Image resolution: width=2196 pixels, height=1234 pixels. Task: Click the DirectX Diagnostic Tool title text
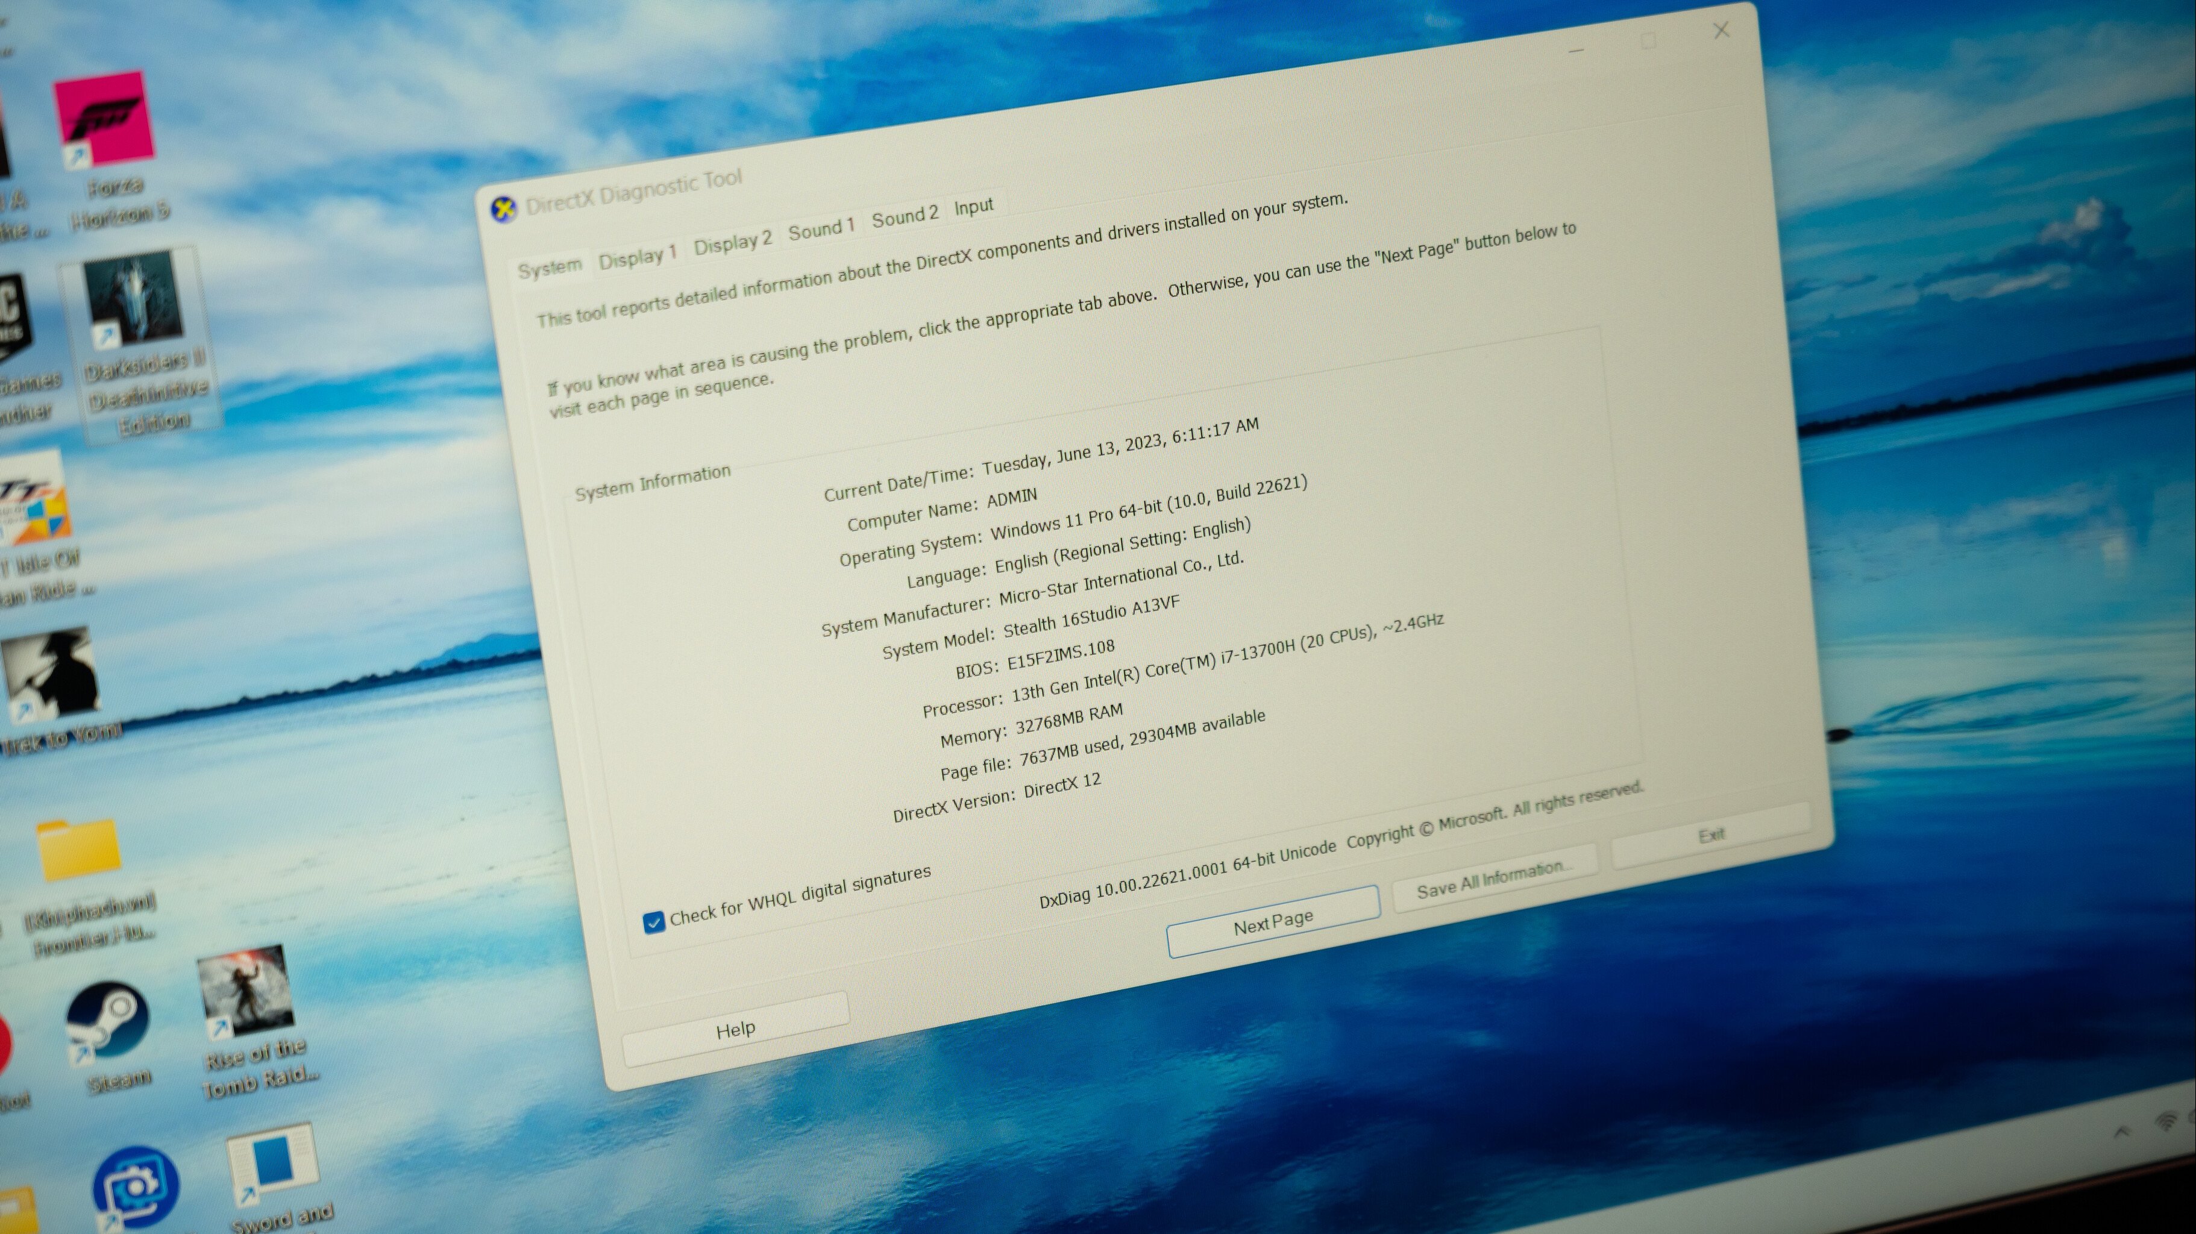634,192
